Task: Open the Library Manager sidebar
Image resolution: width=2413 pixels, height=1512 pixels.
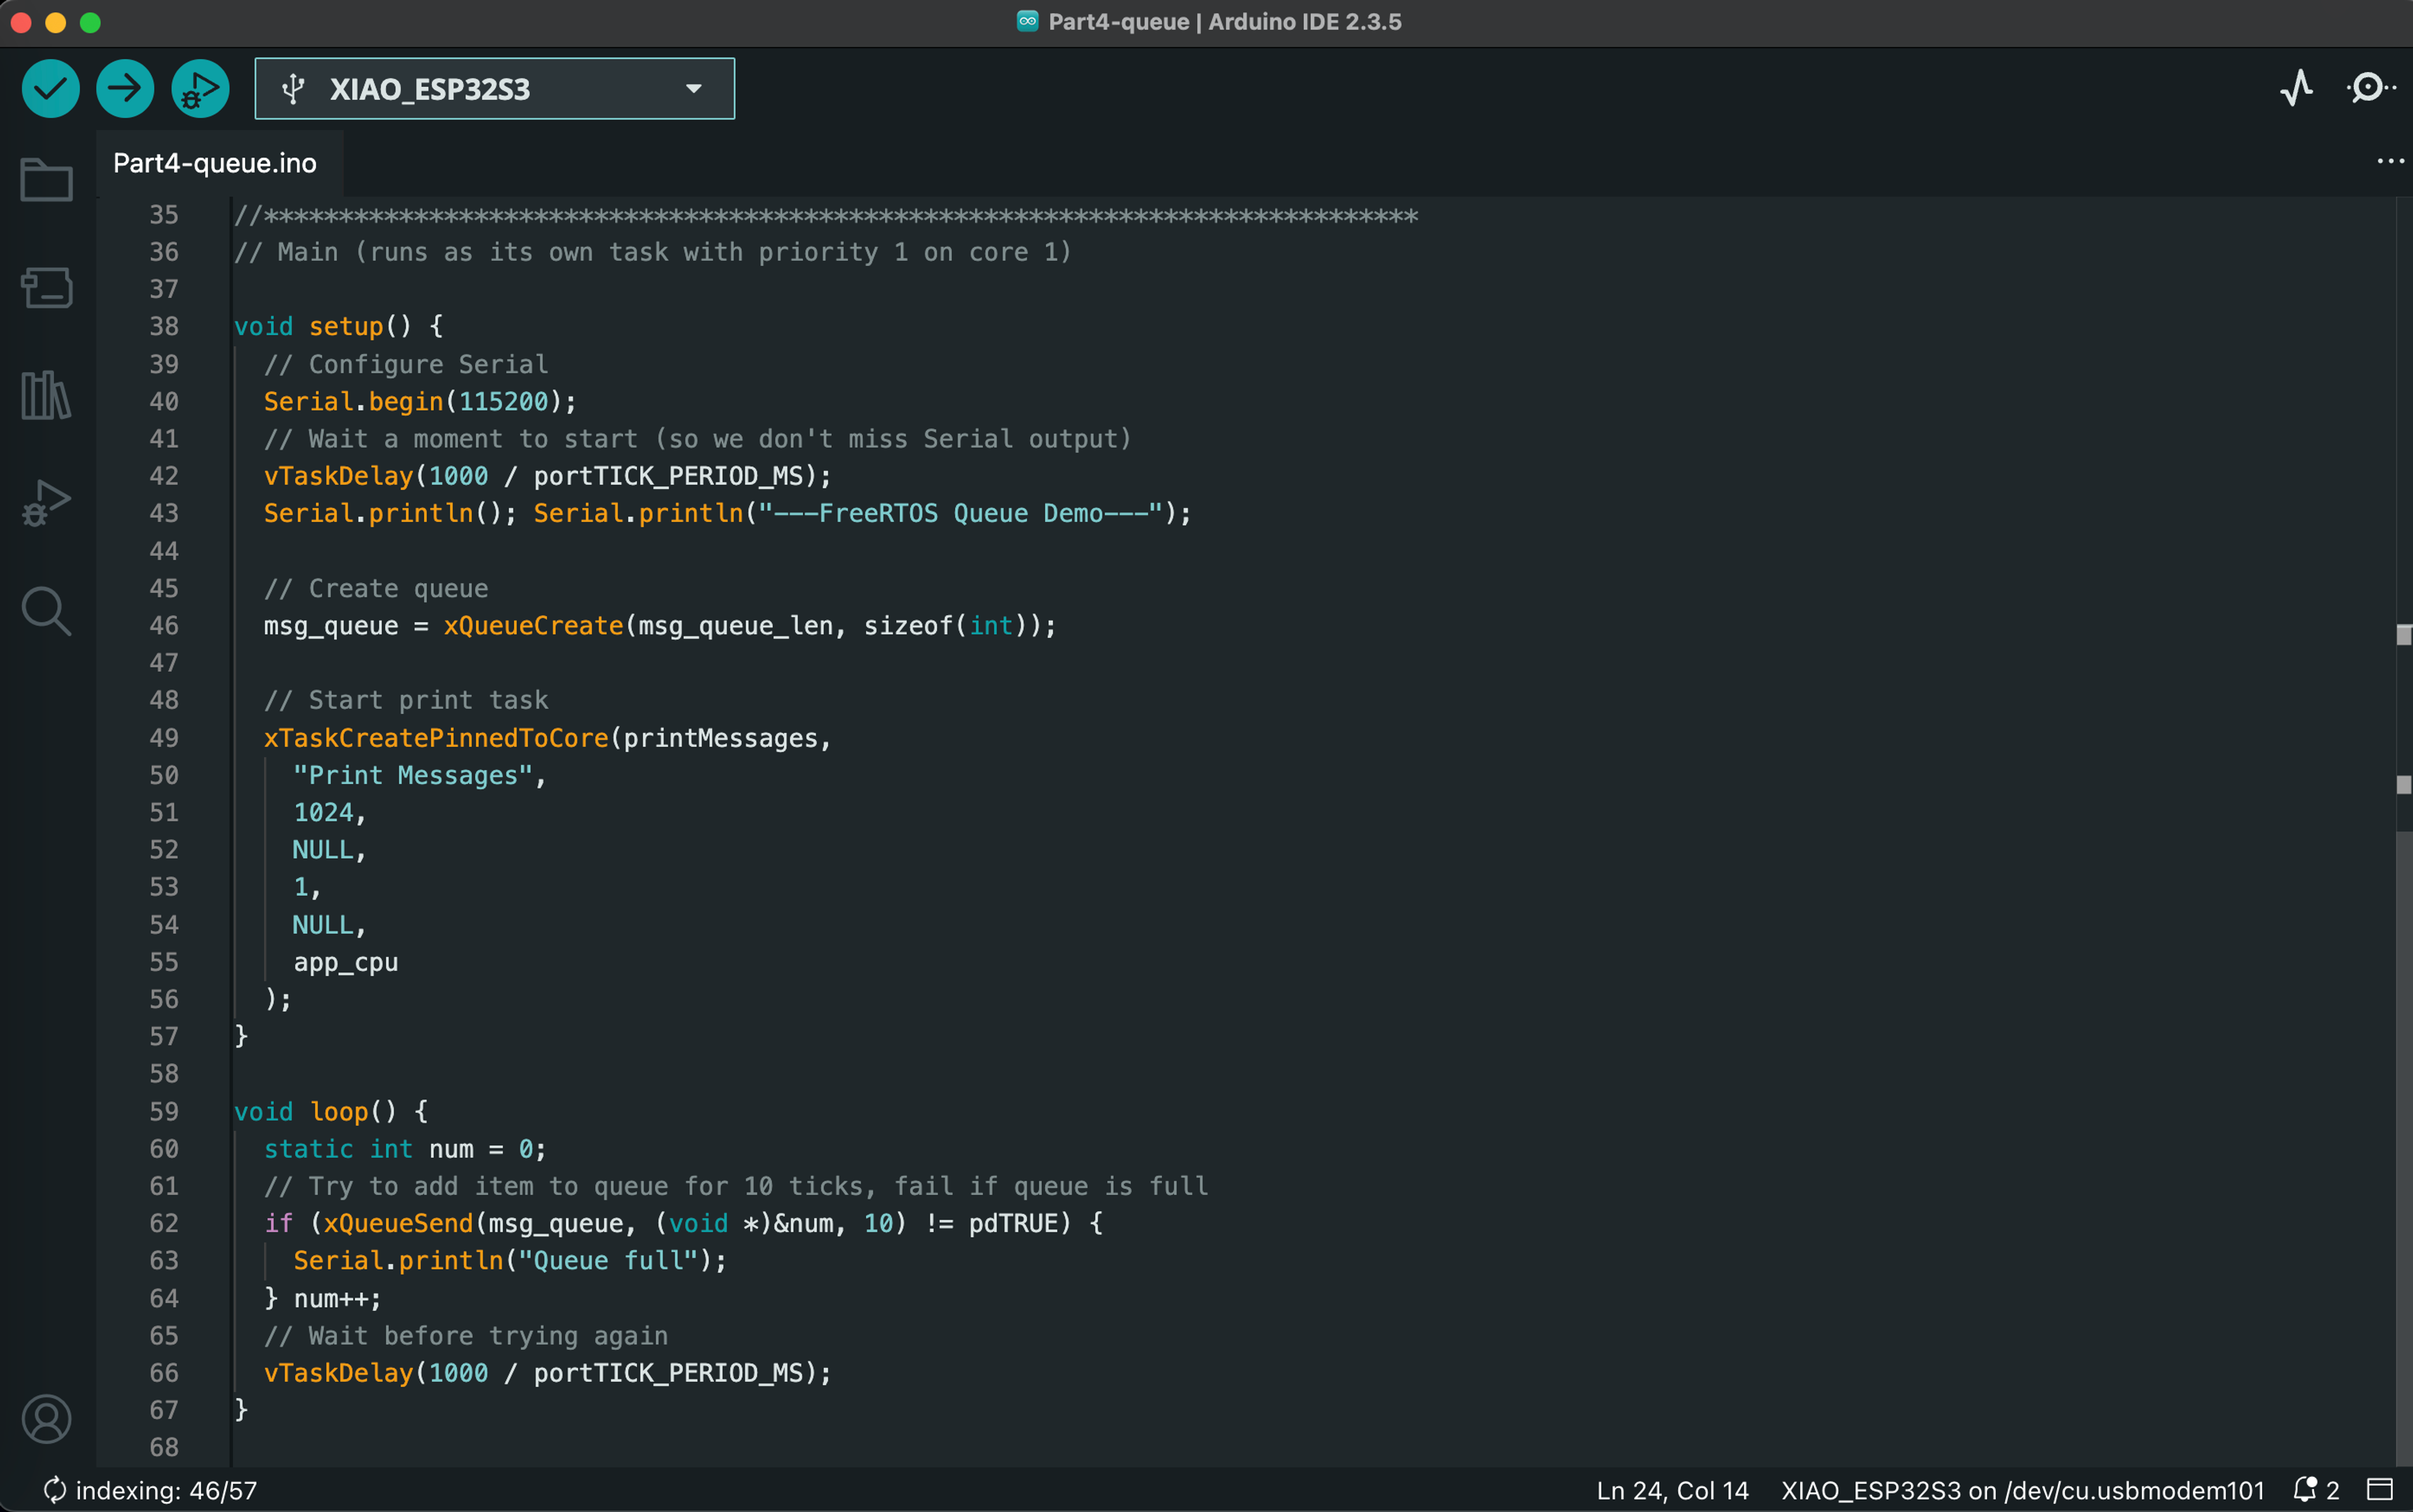Action: (46, 395)
